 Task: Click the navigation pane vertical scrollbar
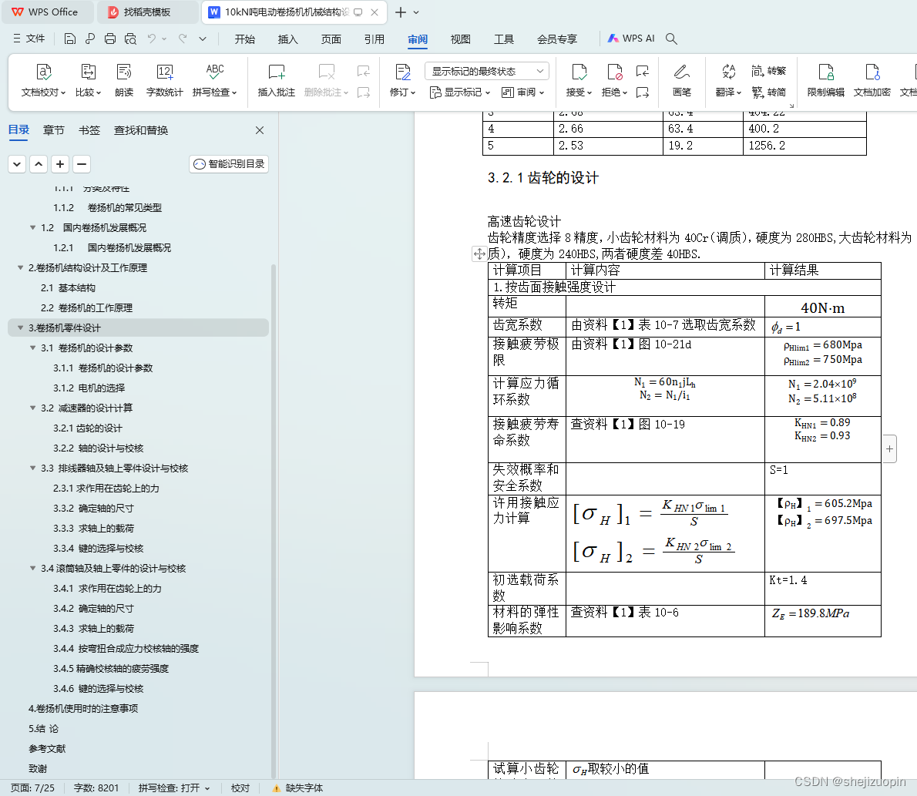coord(273,521)
